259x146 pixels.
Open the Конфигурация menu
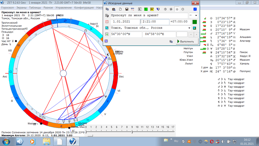click(84, 7)
